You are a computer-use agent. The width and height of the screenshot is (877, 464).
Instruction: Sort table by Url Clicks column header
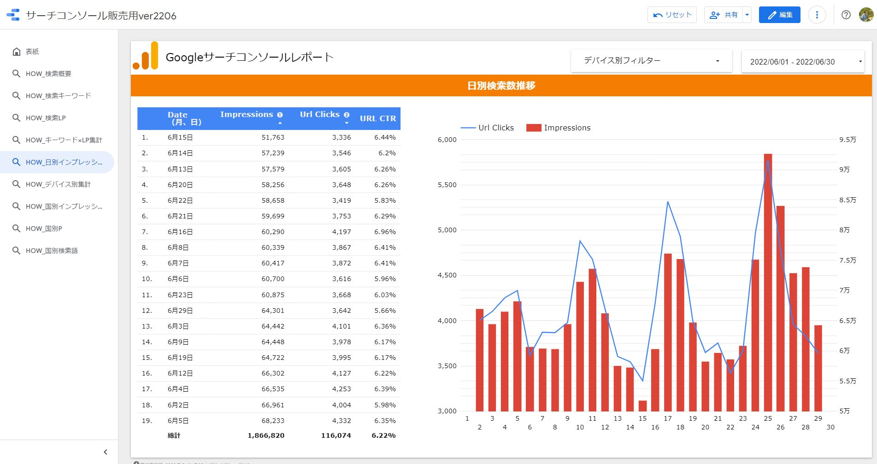[x=319, y=114]
